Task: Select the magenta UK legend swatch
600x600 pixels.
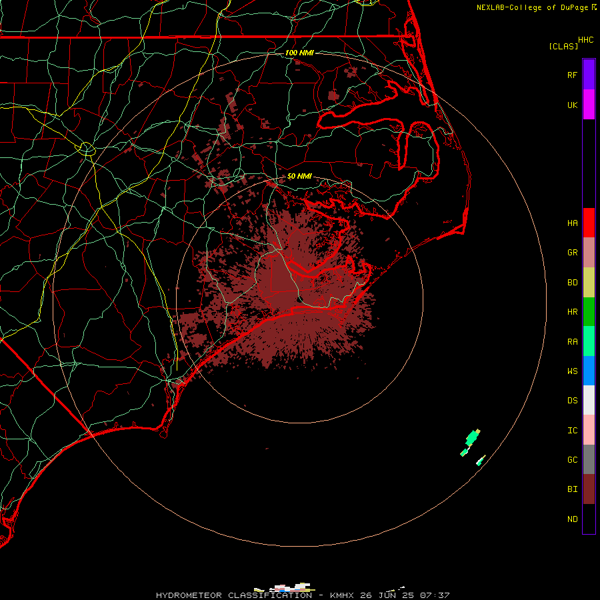Action: (589, 105)
